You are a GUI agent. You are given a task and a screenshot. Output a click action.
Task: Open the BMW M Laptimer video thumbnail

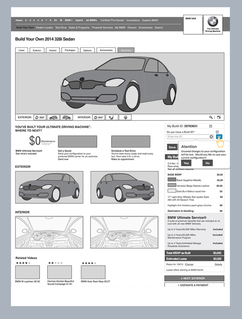coord(28,272)
